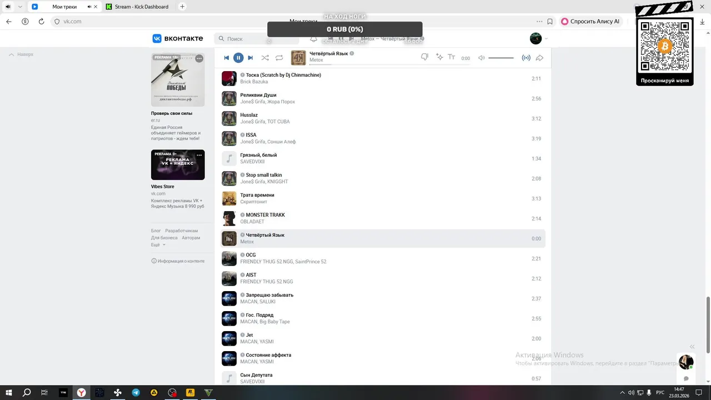Select the Stop small talkin track
This screenshot has height=400, width=711.
point(383,178)
